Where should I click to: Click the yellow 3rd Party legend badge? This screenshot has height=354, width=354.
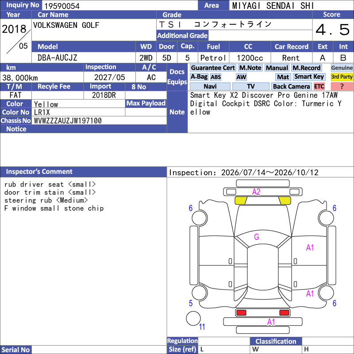click(x=342, y=77)
